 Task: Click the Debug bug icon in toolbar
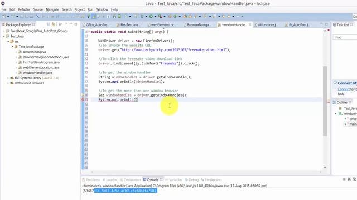[x=142, y=16]
